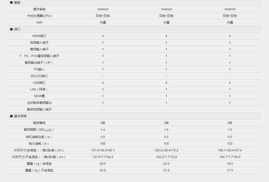Click the 1.6 energy efficiency index value

[166, 130]
